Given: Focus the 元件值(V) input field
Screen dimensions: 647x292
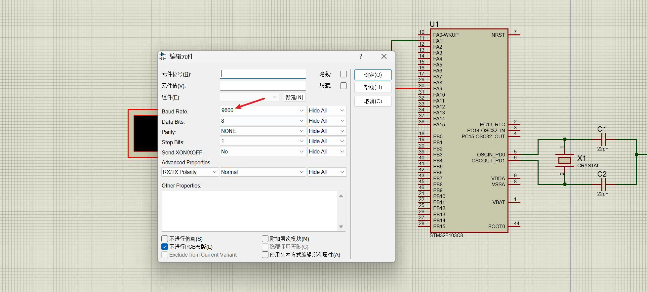Looking at the screenshot, I should tap(263, 86).
